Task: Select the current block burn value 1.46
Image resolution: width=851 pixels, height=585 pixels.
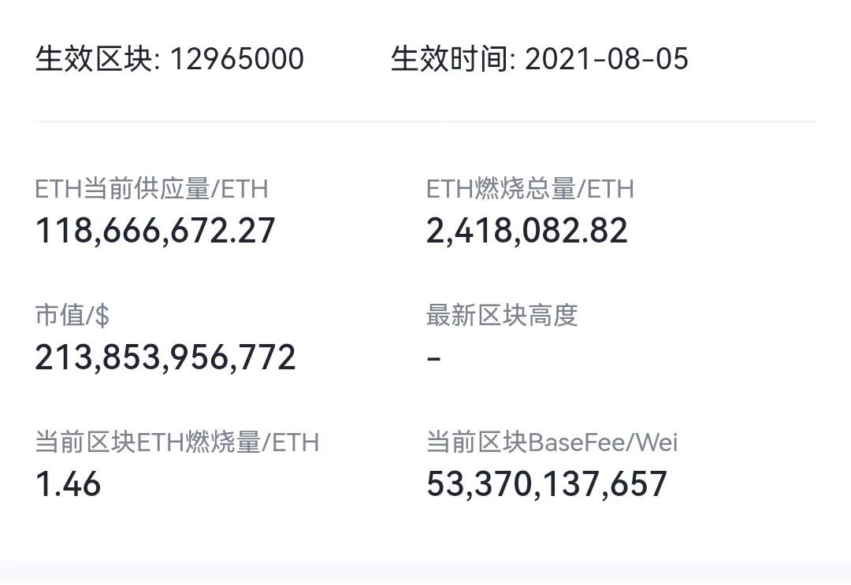Action: 68,483
